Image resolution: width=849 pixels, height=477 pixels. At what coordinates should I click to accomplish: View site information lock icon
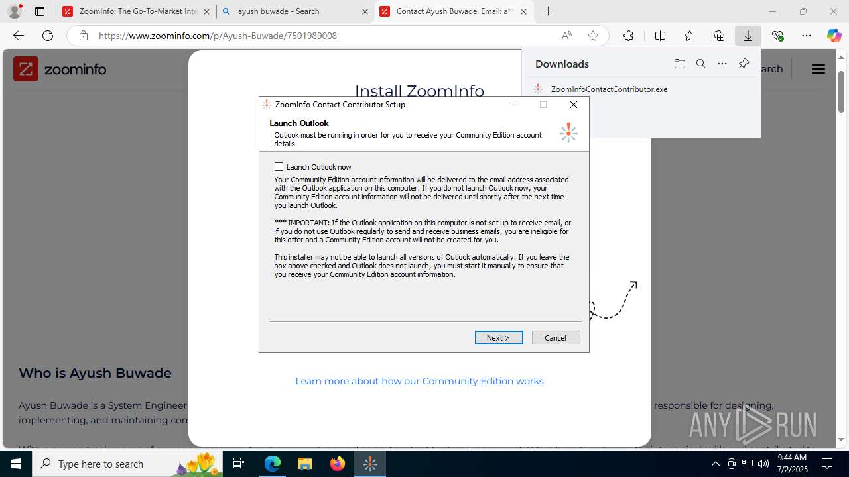84,36
